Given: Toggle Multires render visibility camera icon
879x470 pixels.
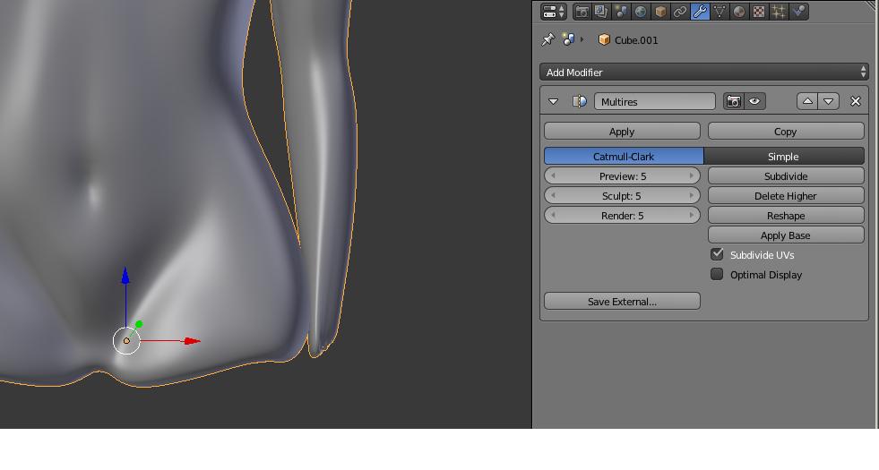Looking at the screenshot, I should tap(733, 101).
